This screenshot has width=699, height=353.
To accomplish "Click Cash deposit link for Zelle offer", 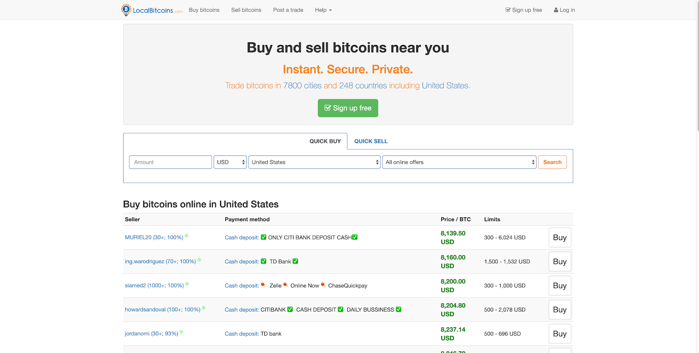I will point(242,285).
